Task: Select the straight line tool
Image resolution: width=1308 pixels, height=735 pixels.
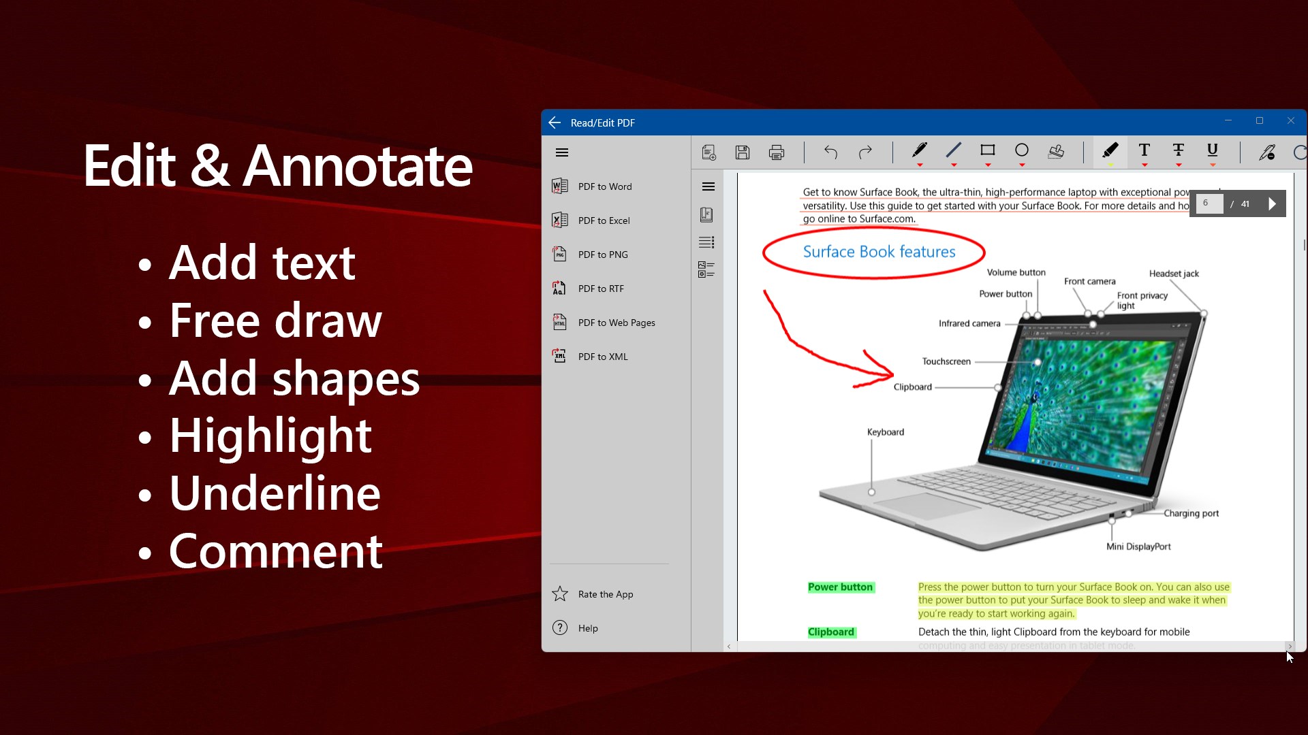Action: (953, 150)
